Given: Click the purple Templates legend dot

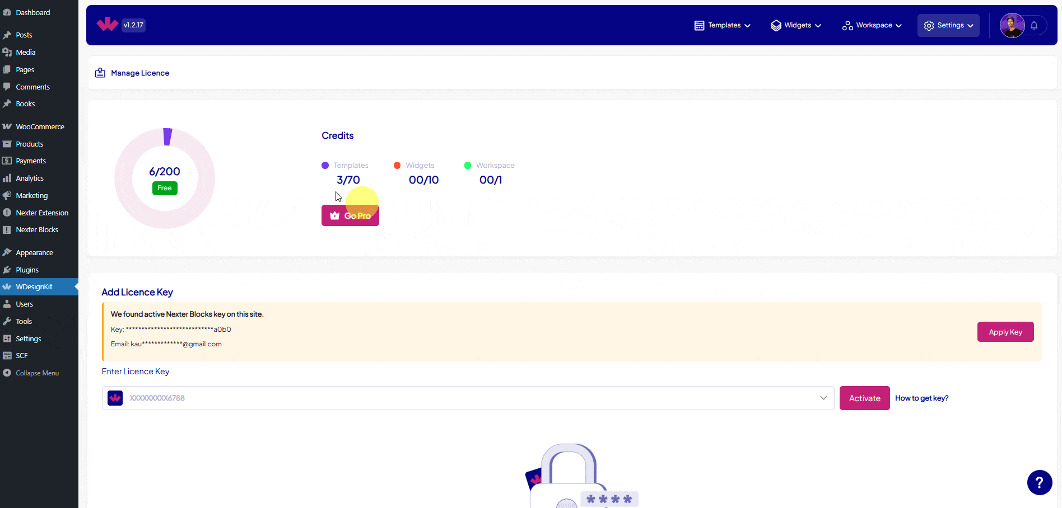Looking at the screenshot, I should click(x=325, y=165).
